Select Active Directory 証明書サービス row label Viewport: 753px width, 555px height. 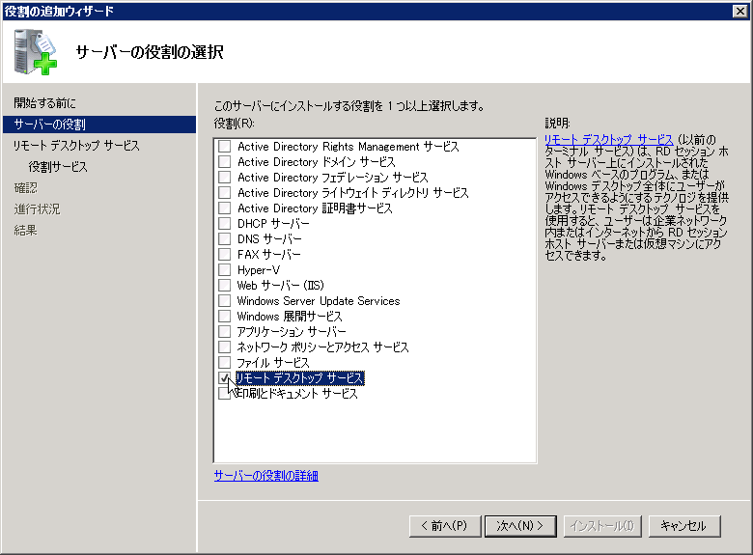tap(315, 208)
